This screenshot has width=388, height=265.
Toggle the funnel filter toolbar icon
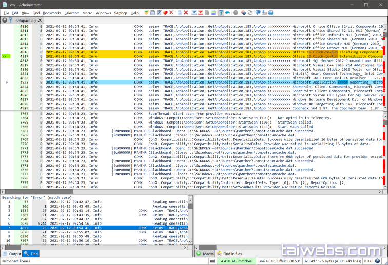[220, 12]
